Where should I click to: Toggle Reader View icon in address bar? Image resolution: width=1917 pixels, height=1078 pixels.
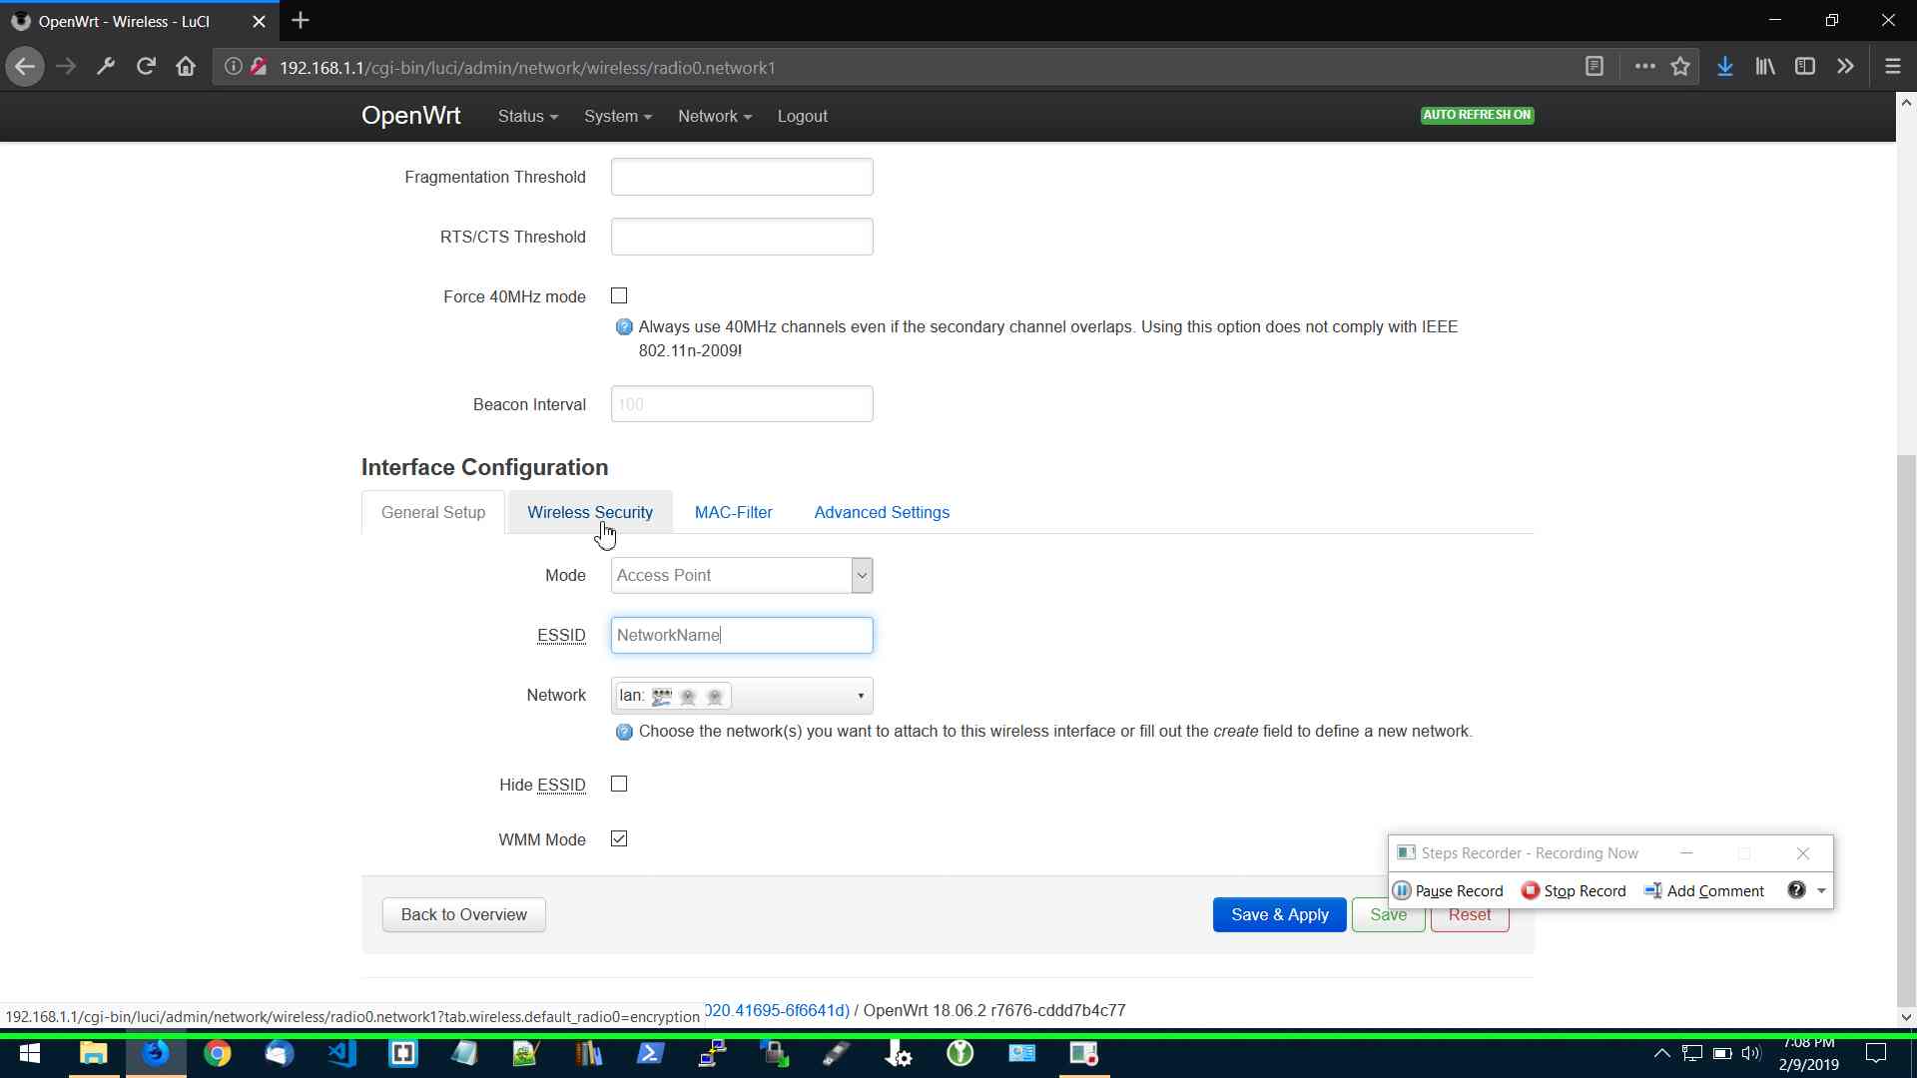[1595, 67]
